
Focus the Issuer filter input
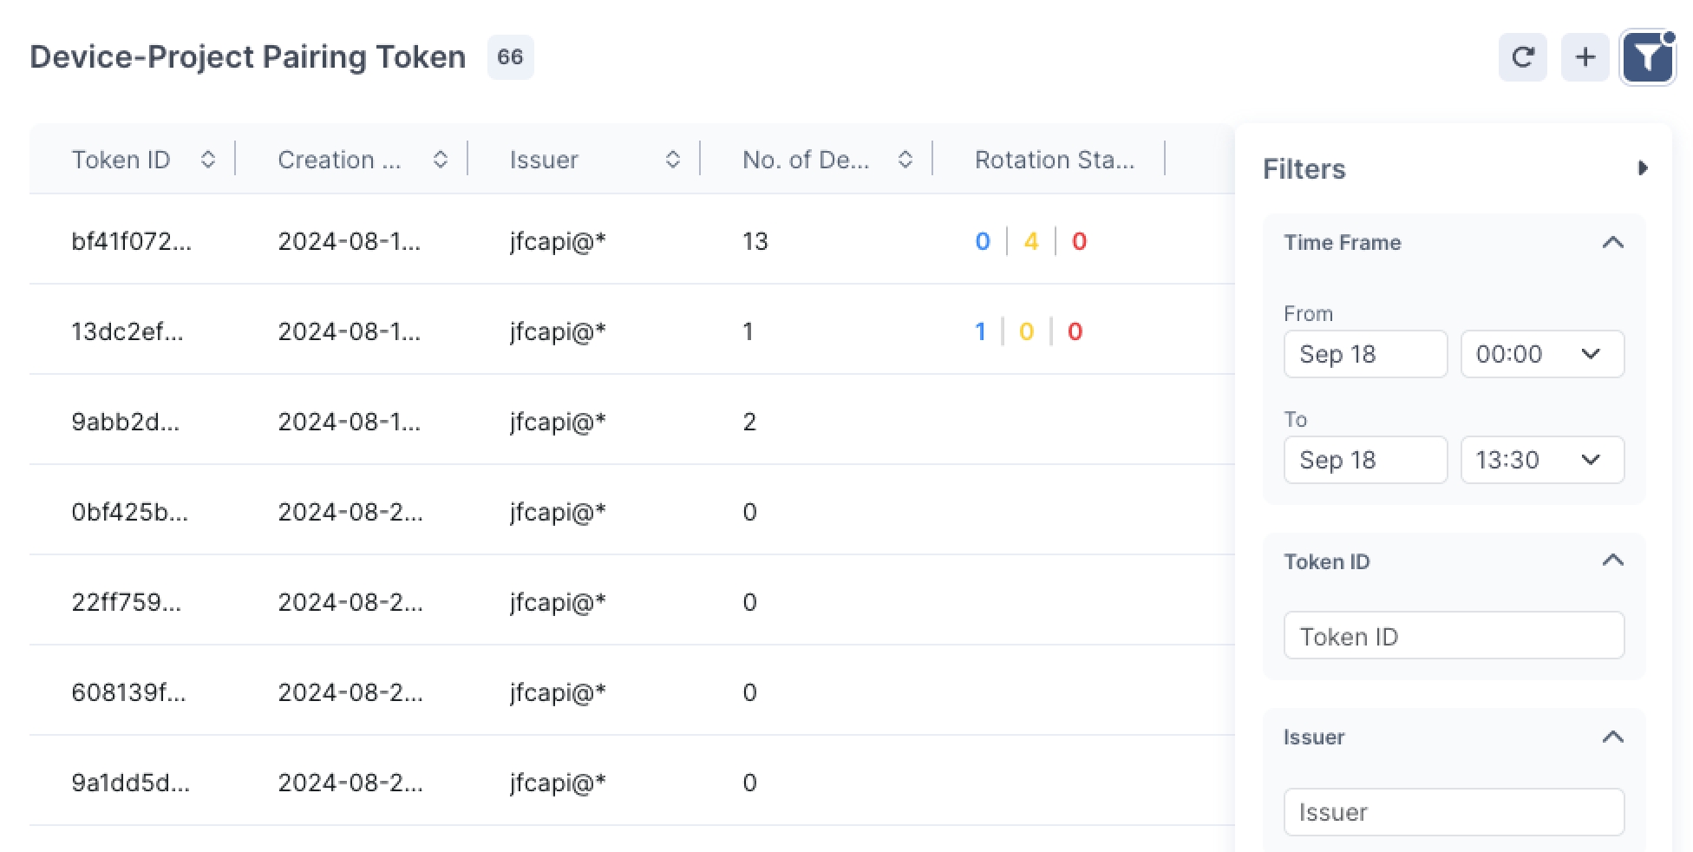click(1453, 812)
